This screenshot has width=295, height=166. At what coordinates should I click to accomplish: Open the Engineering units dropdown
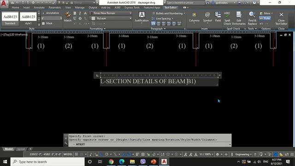coord(243,154)
